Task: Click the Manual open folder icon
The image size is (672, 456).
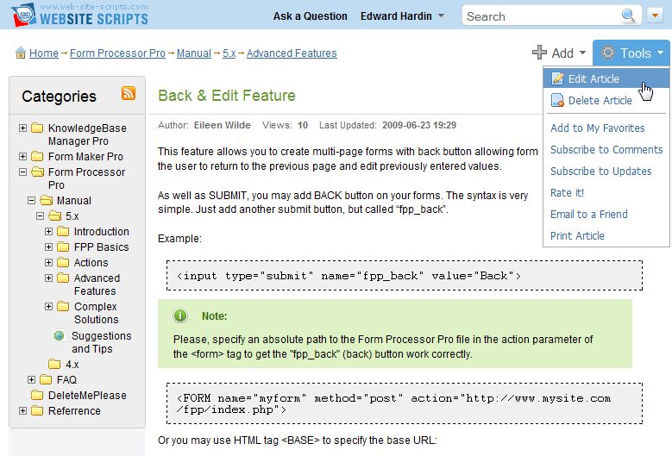Action: (x=46, y=200)
